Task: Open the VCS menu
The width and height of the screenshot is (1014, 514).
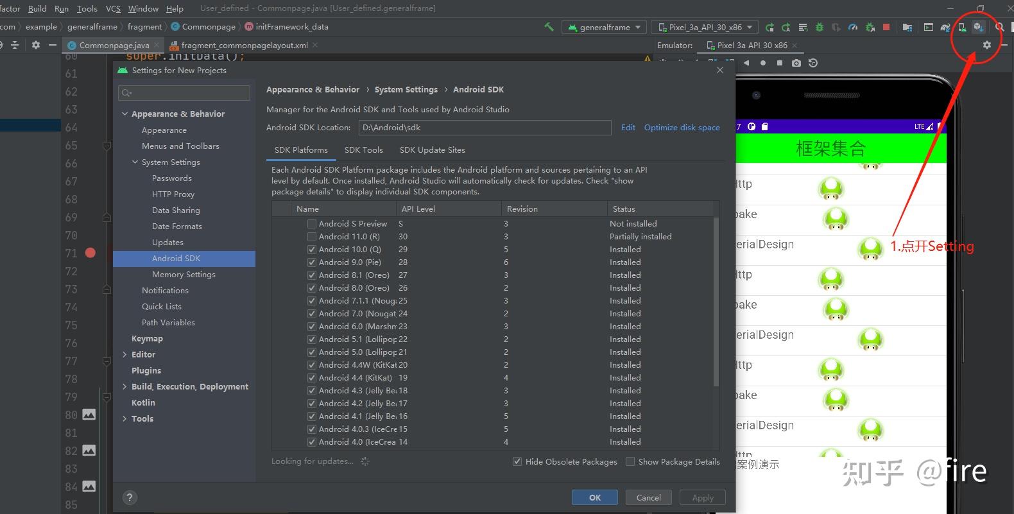Action: pyautogui.click(x=113, y=8)
